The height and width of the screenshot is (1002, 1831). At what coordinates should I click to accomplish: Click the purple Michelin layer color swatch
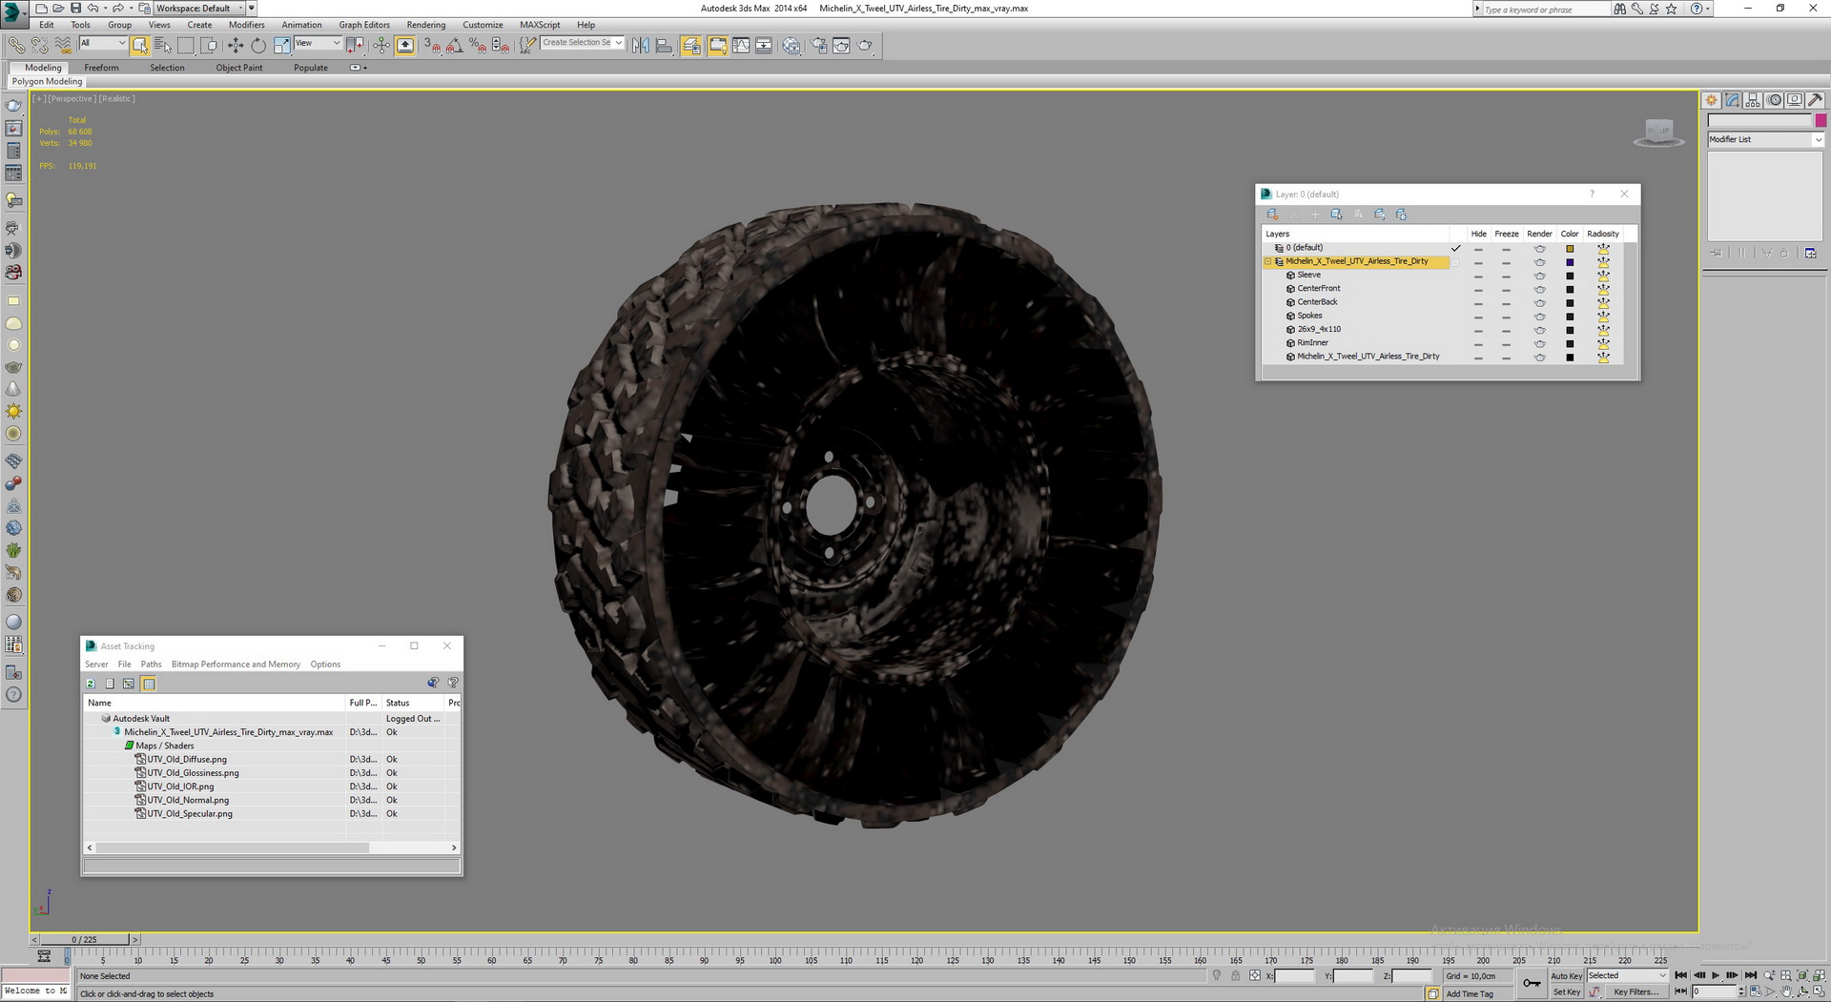[x=1570, y=262]
